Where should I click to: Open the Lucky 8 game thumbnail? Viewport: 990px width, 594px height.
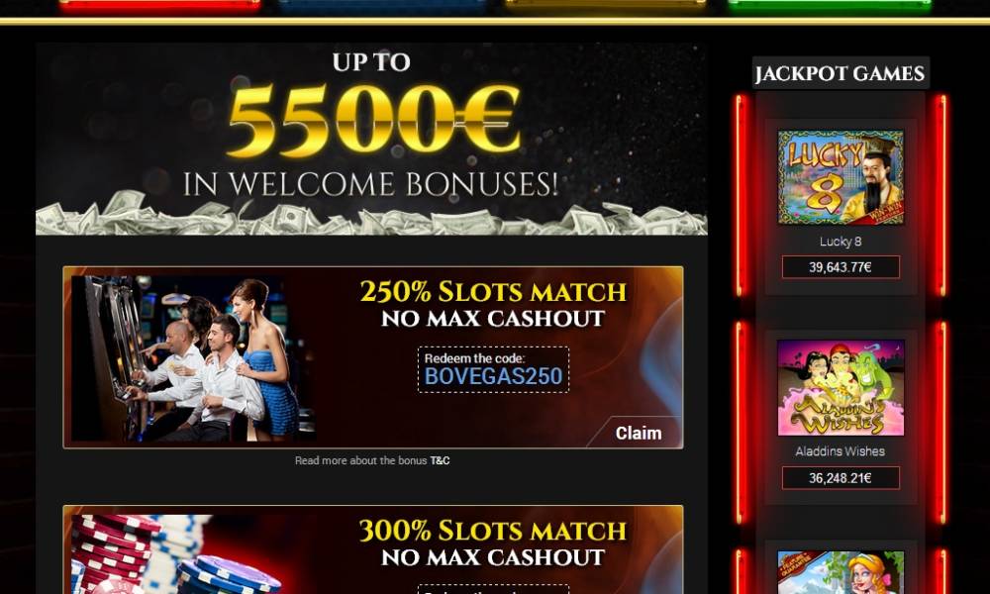[841, 177]
